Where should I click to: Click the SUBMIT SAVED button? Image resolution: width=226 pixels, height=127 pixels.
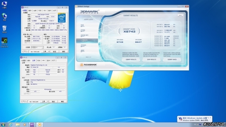172,60
